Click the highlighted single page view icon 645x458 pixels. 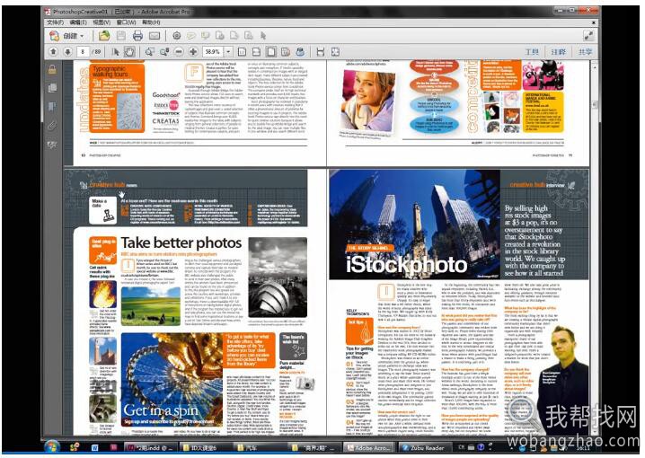point(271,52)
